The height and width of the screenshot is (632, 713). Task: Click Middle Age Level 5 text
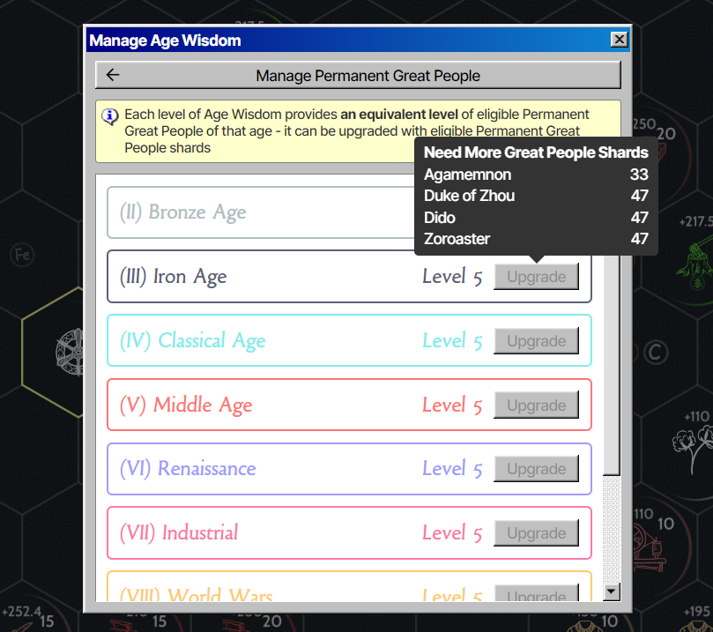[x=452, y=405]
